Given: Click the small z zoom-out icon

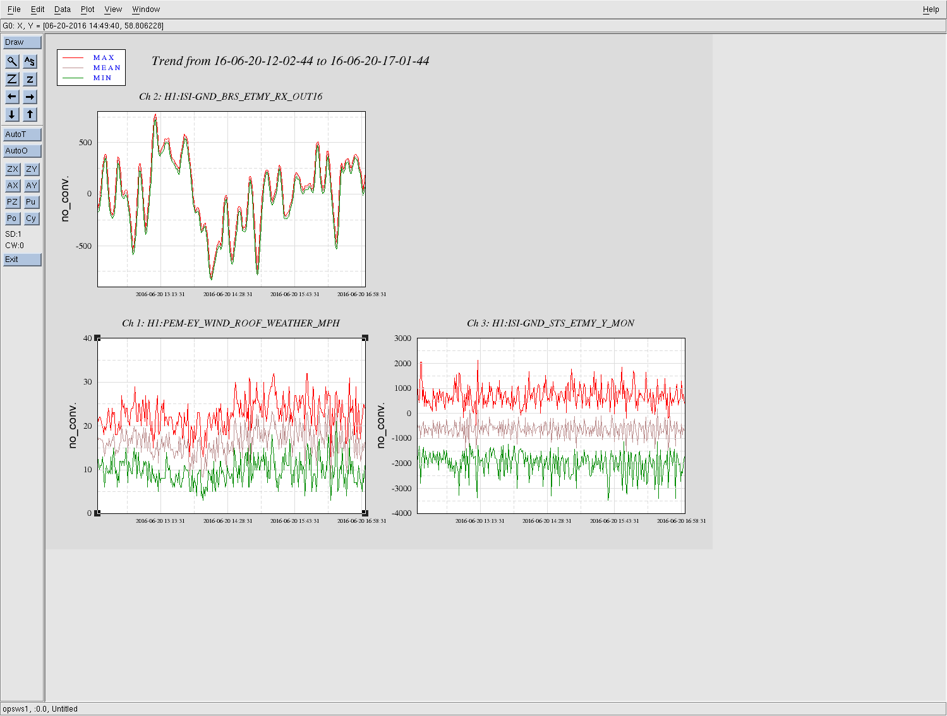Looking at the screenshot, I should pyautogui.click(x=30, y=79).
